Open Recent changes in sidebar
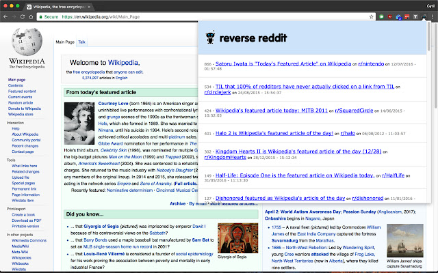Viewport: 438px width, 273px height. (25, 146)
